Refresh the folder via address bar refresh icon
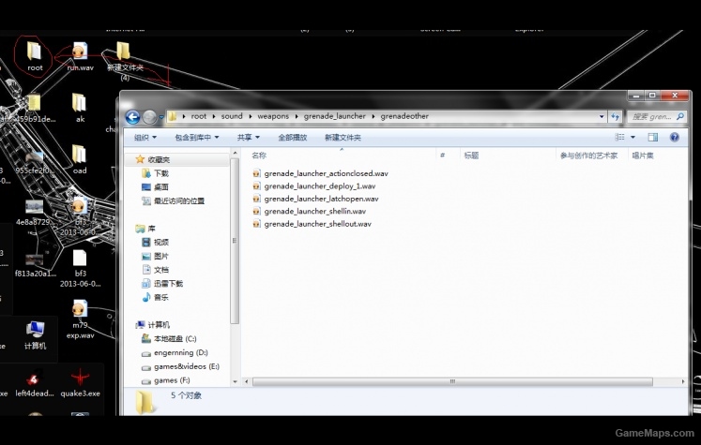 (616, 116)
